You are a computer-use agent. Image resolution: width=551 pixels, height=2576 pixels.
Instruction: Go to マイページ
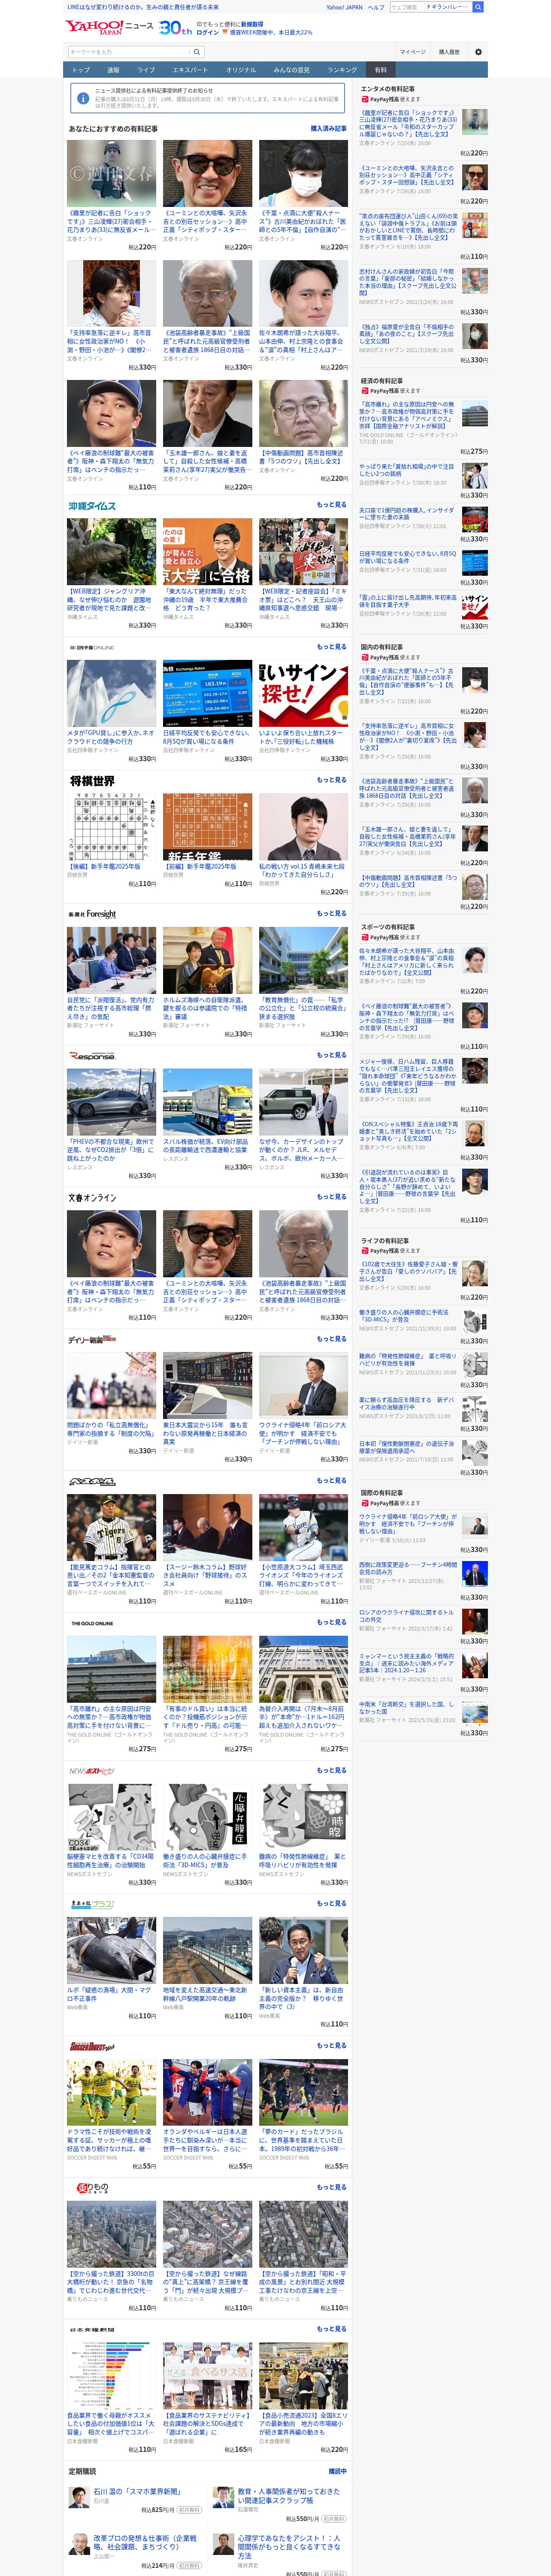tap(413, 52)
